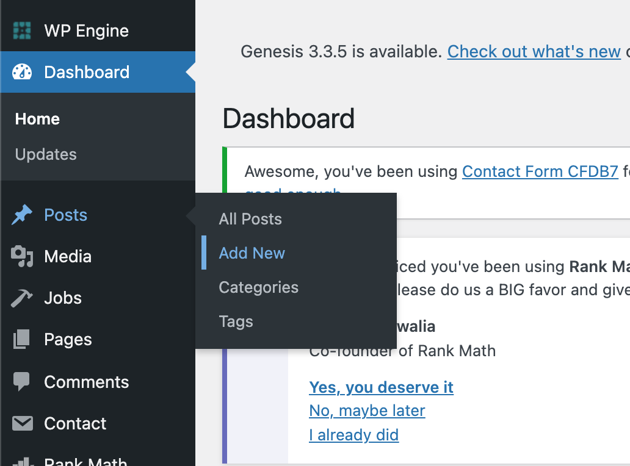Viewport: 630px width, 466px height.
Task: Choose All Posts in the flyout
Action: pyautogui.click(x=250, y=219)
